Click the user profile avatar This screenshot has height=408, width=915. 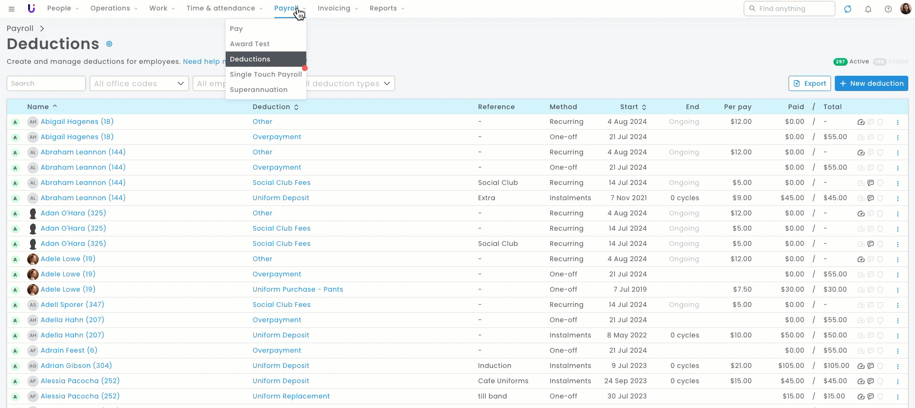tap(905, 9)
